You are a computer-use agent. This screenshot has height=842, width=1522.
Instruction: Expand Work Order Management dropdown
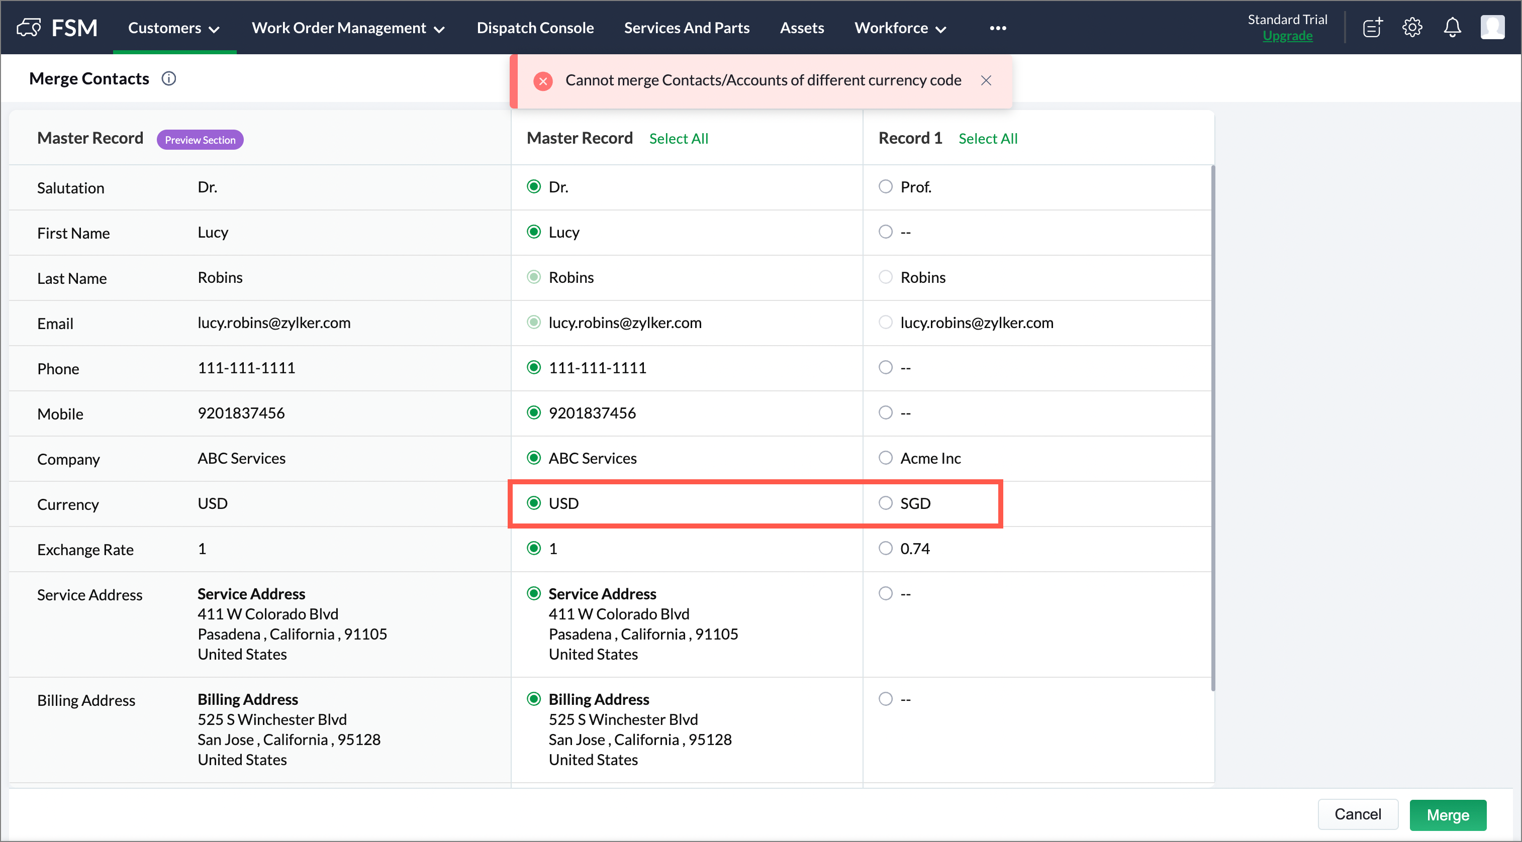pyautogui.click(x=347, y=28)
